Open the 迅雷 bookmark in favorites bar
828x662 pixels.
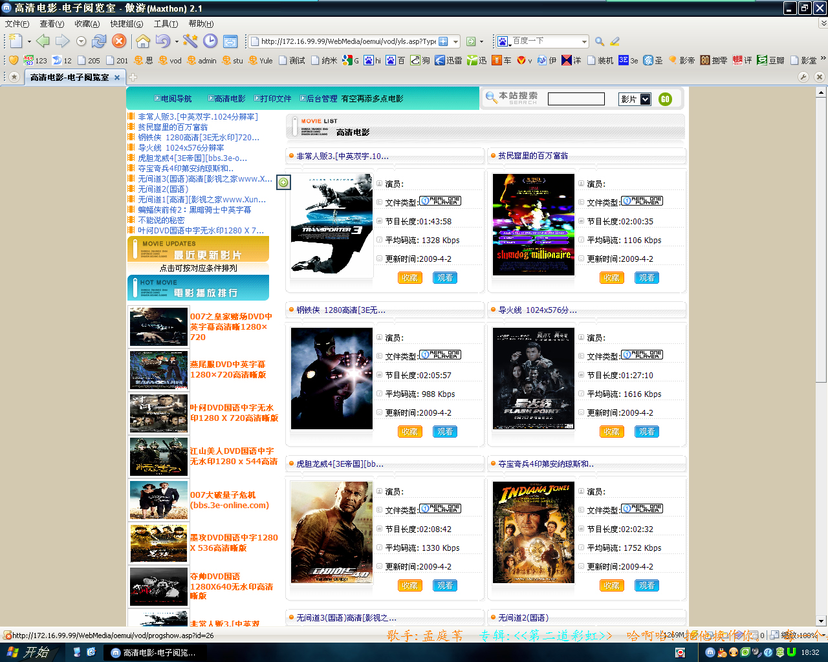pos(448,60)
